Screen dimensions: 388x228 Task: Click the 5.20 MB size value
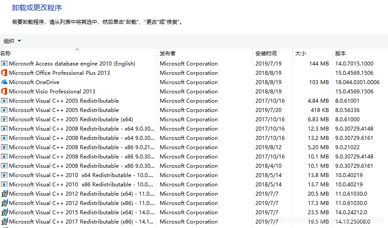(318, 147)
